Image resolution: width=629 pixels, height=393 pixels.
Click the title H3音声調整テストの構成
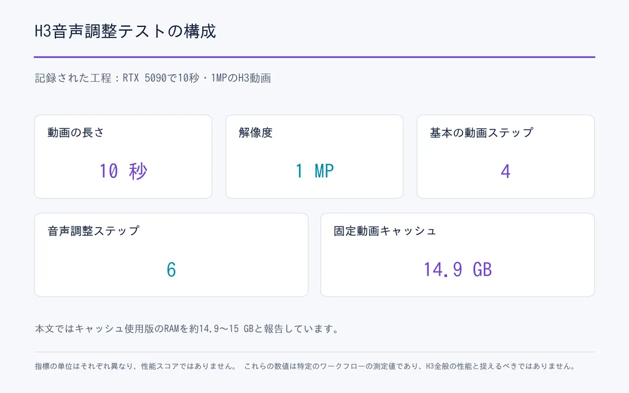pyautogui.click(x=125, y=31)
